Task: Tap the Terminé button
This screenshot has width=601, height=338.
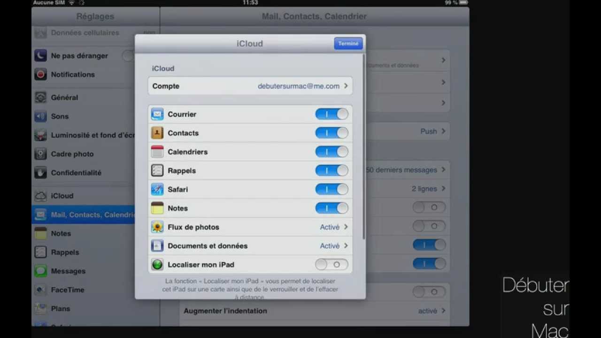Action: click(x=348, y=43)
